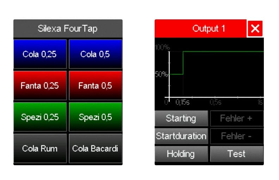Choose the Spezi 0,25 button

pos(40,117)
